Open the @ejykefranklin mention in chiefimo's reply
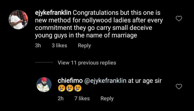Screen dimensions: 194x111 pos(105,81)
